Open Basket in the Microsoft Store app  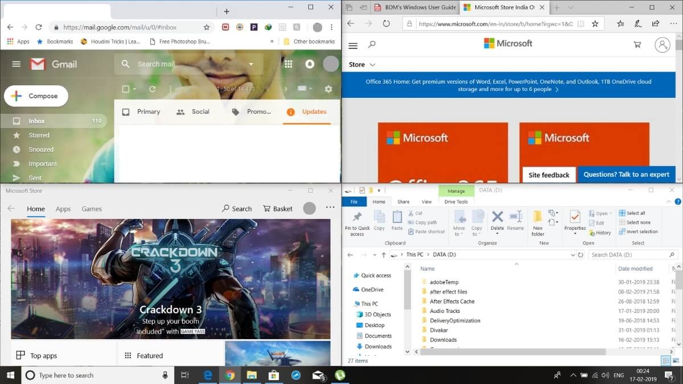pos(278,209)
